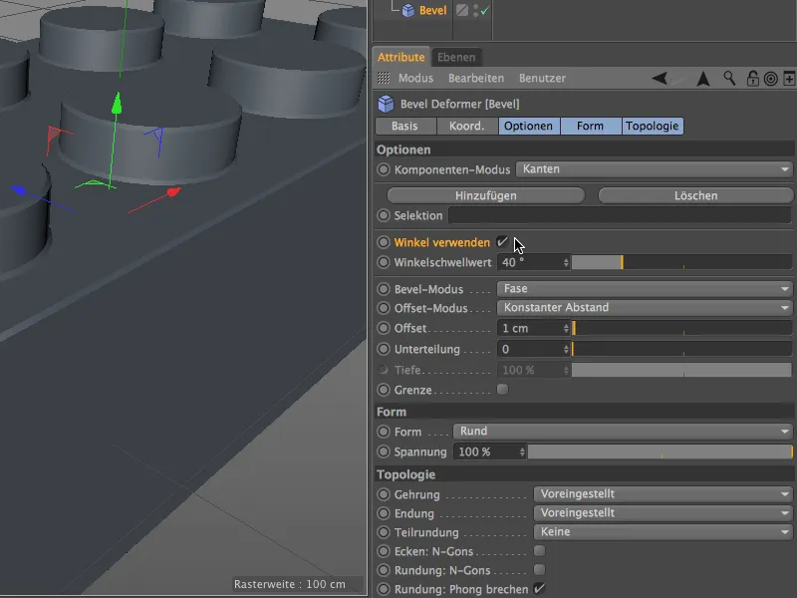Enable the Grenze checkbox

pos(504,390)
